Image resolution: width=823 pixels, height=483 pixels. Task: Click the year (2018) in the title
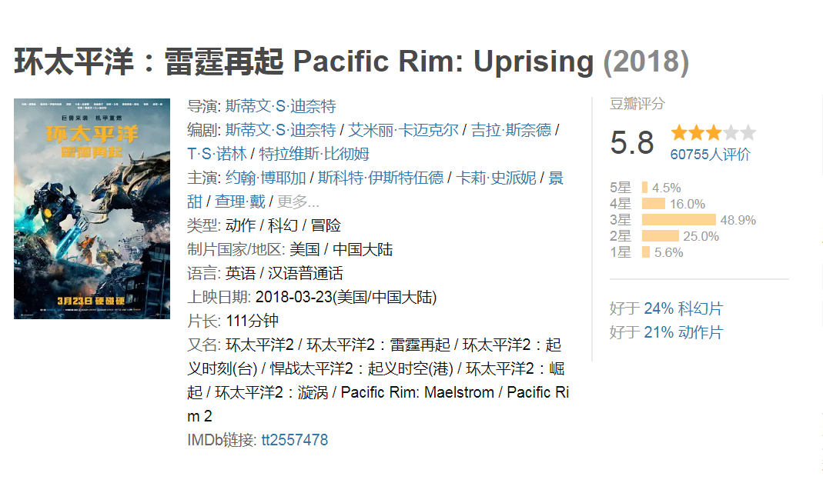coord(646,62)
